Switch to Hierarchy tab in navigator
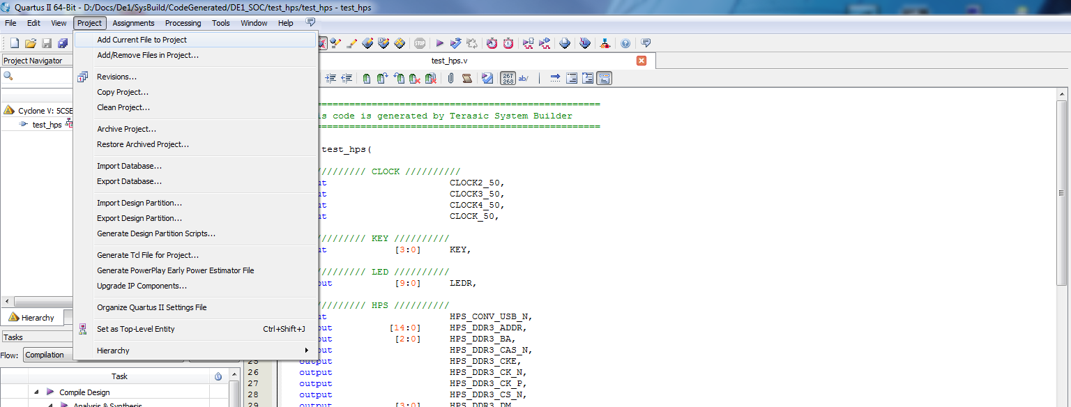This screenshot has width=1071, height=407. pos(31,317)
